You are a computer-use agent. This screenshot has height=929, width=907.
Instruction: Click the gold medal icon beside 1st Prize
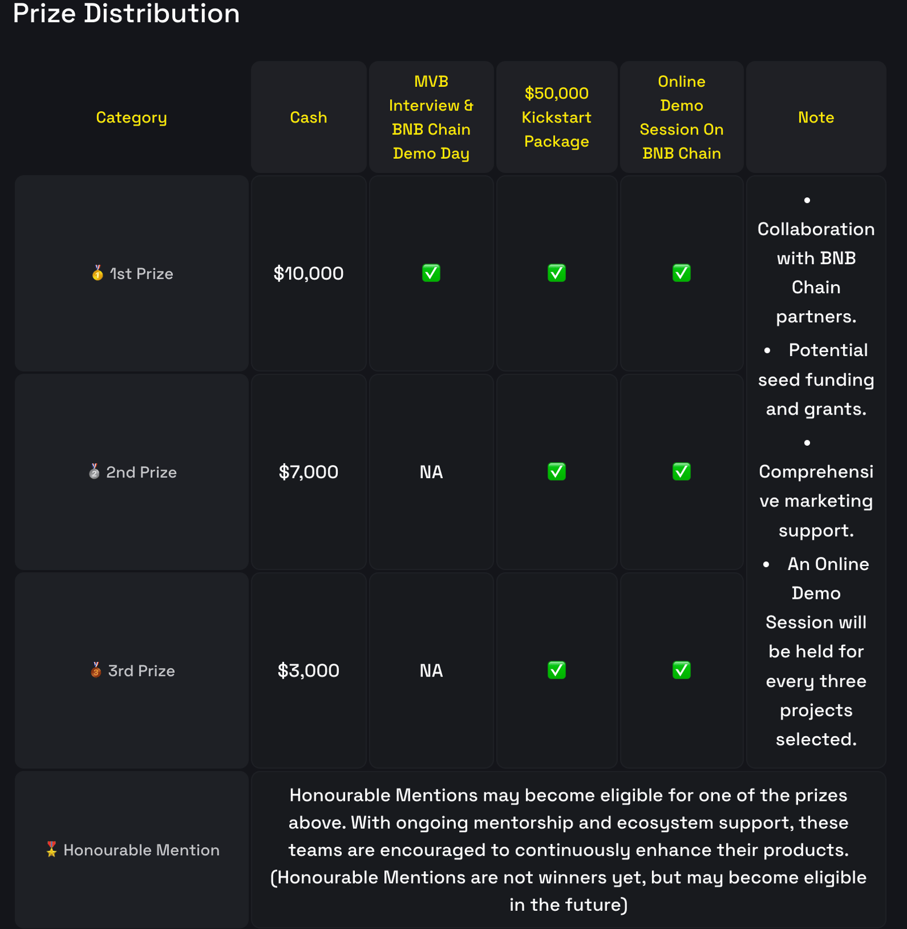pyautogui.click(x=98, y=273)
